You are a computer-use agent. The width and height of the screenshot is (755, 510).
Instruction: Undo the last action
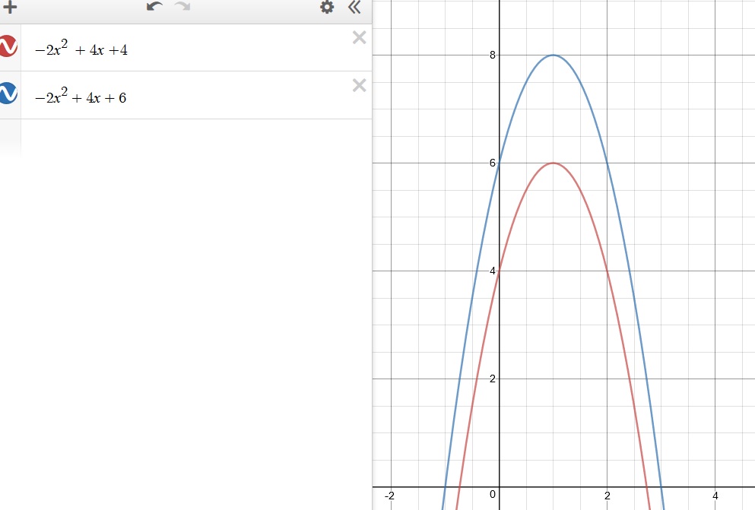tap(155, 8)
